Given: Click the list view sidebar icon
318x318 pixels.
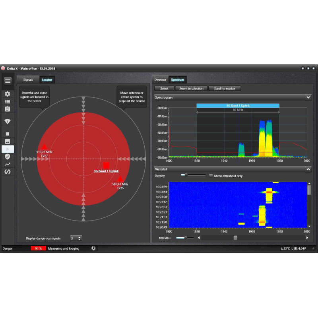Looking at the screenshot, I should 8,102.
